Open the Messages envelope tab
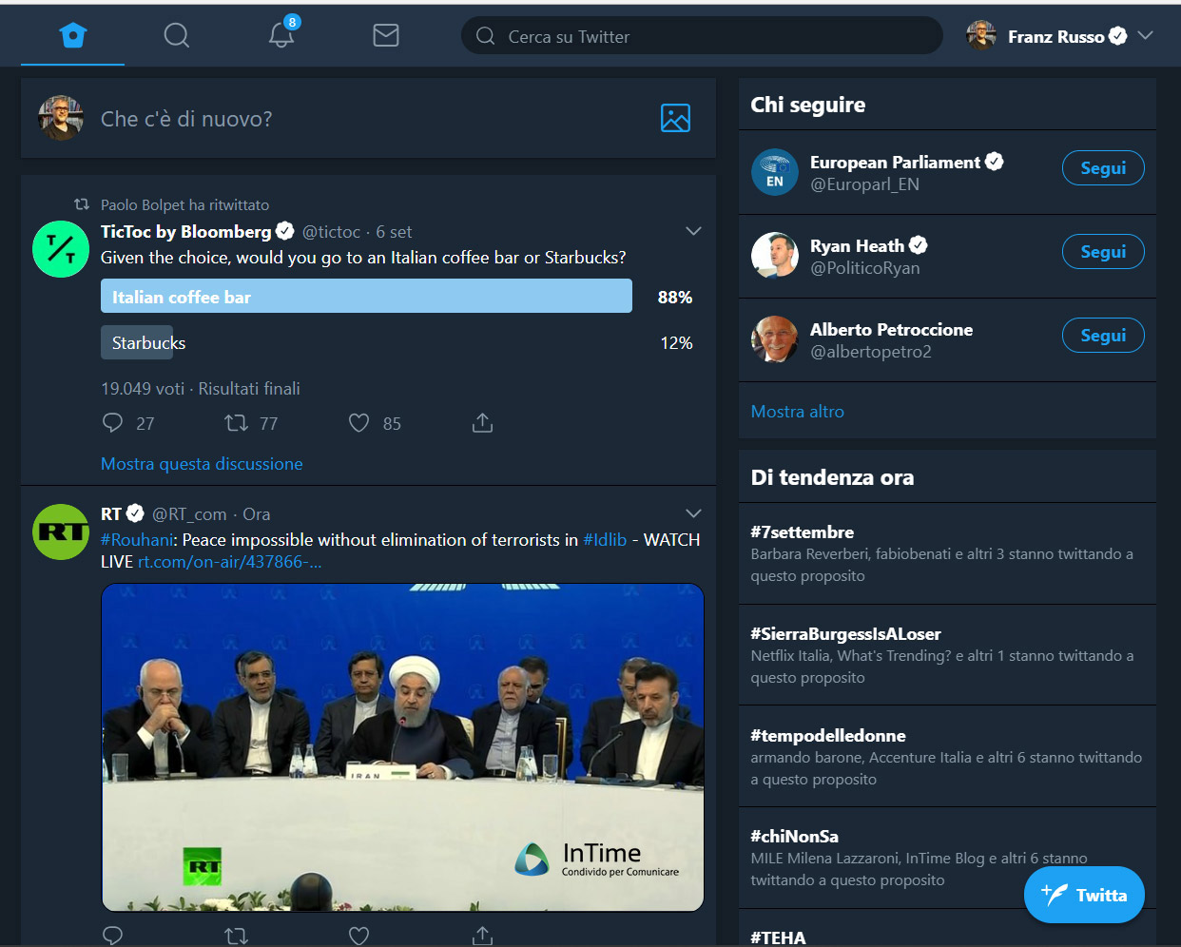This screenshot has height=947, width=1181. point(386,36)
